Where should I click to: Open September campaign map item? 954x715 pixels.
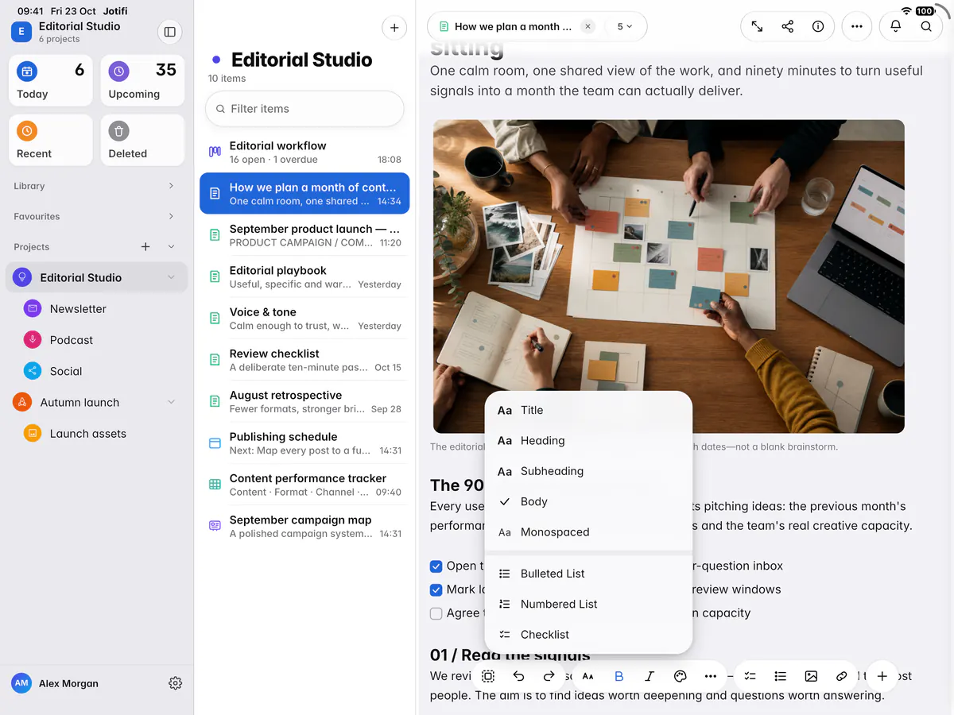click(x=304, y=526)
